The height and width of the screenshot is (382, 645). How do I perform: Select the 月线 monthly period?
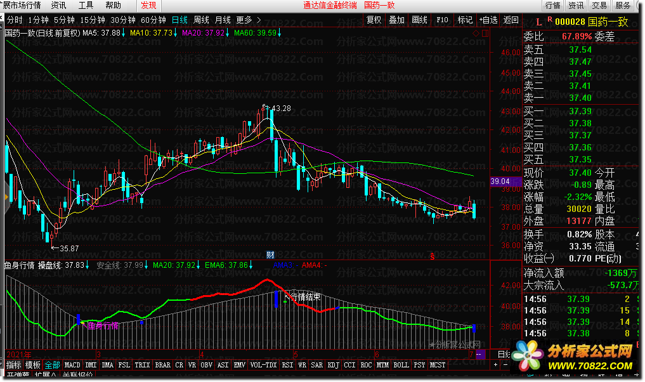223,20
